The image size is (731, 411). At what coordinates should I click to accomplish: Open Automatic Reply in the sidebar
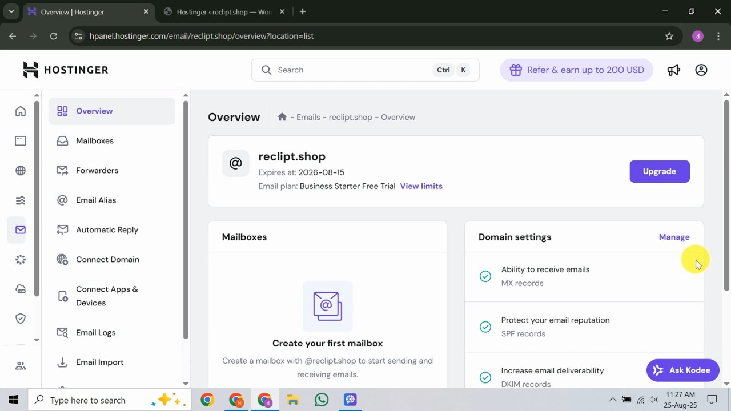click(111, 230)
